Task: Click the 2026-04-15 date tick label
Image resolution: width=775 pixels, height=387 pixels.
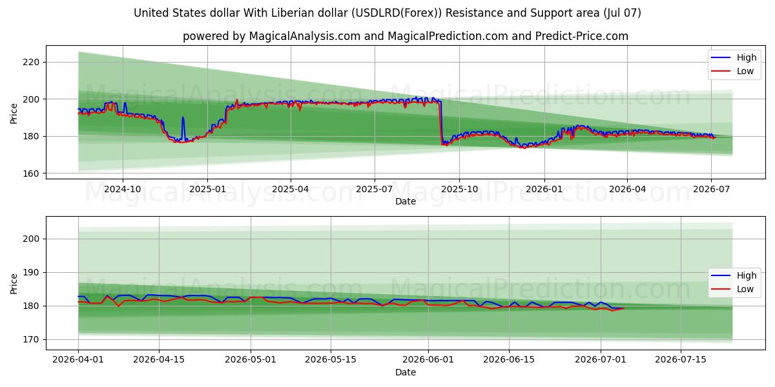Action: [158, 361]
